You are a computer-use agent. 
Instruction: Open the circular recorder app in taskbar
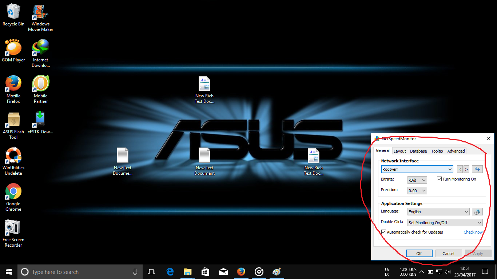click(259, 272)
